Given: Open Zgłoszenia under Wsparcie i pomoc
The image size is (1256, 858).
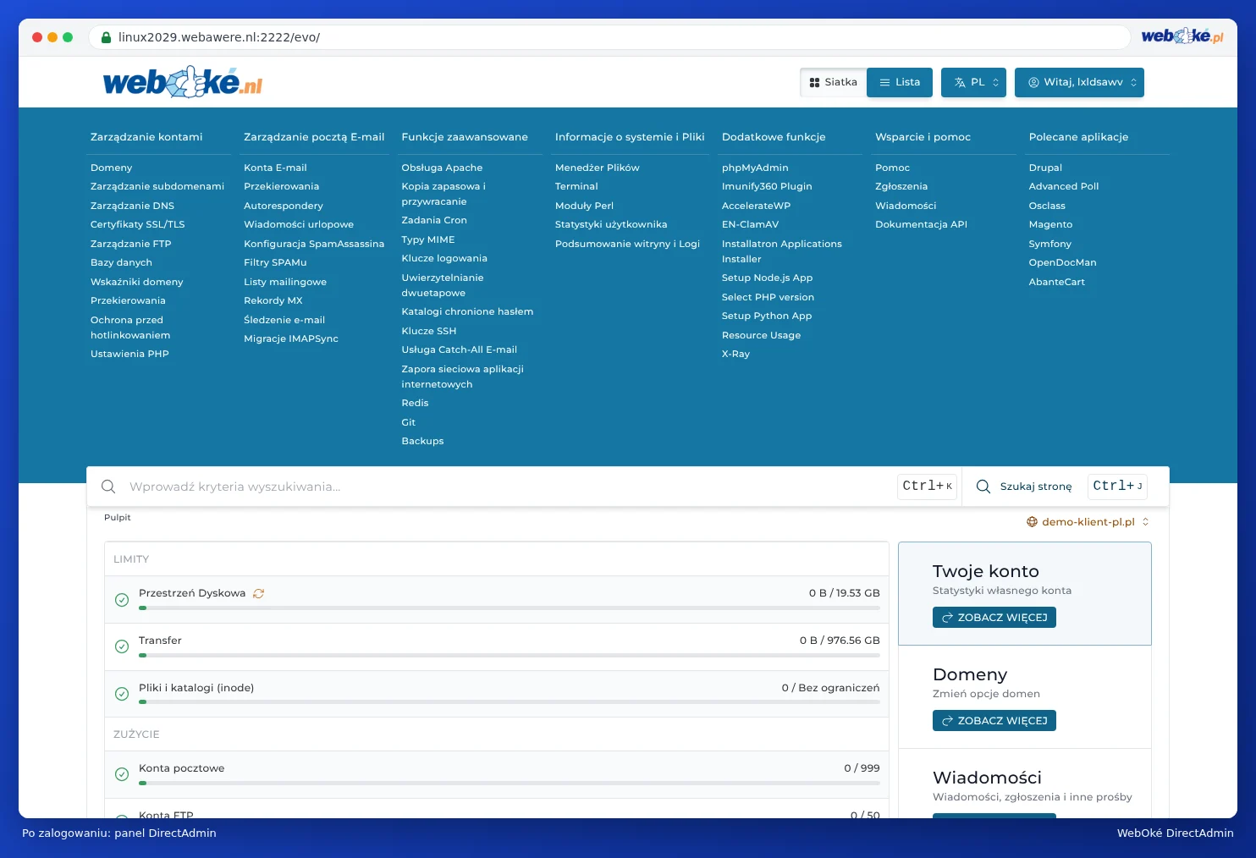Looking at the screenshot, I should 901,186.
